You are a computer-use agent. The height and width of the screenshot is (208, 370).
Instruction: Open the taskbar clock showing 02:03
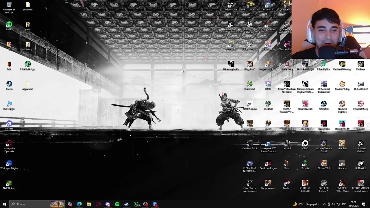(x=354, y=204)
